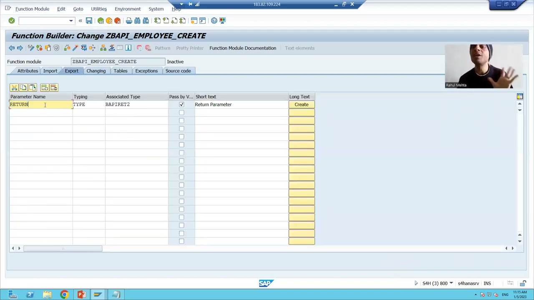This screenshot has width=534, height=300.
Task: Save the function module with diskette icon
Action: 89,20
